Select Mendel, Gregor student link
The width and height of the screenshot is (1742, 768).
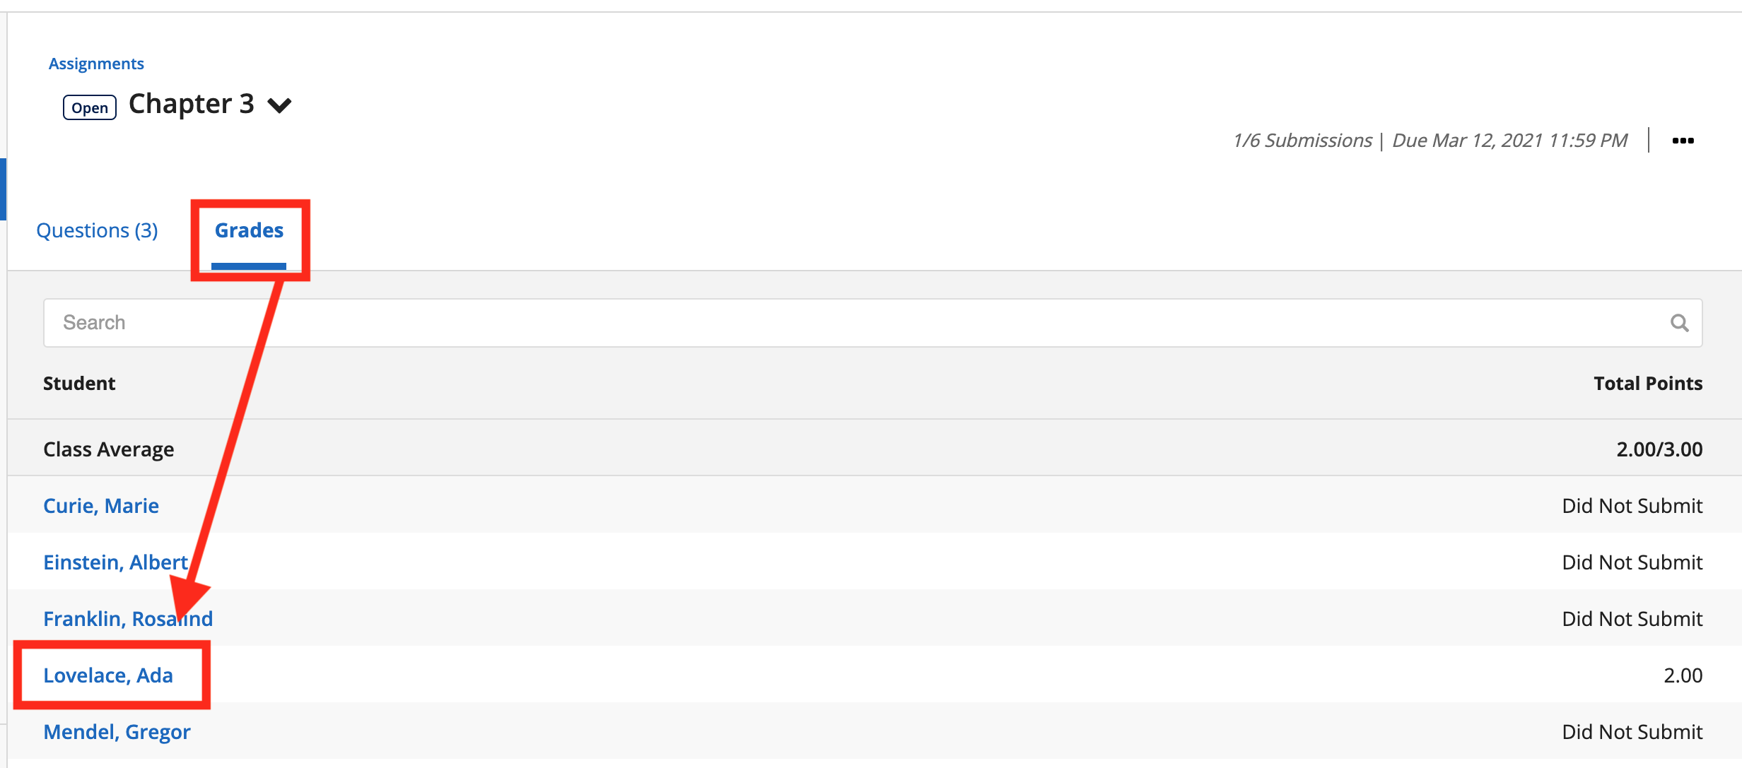tap(117, 732)
